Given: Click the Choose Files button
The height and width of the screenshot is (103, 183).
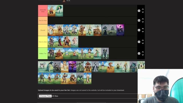Looking at the screenshot, I should coord(45,96).
